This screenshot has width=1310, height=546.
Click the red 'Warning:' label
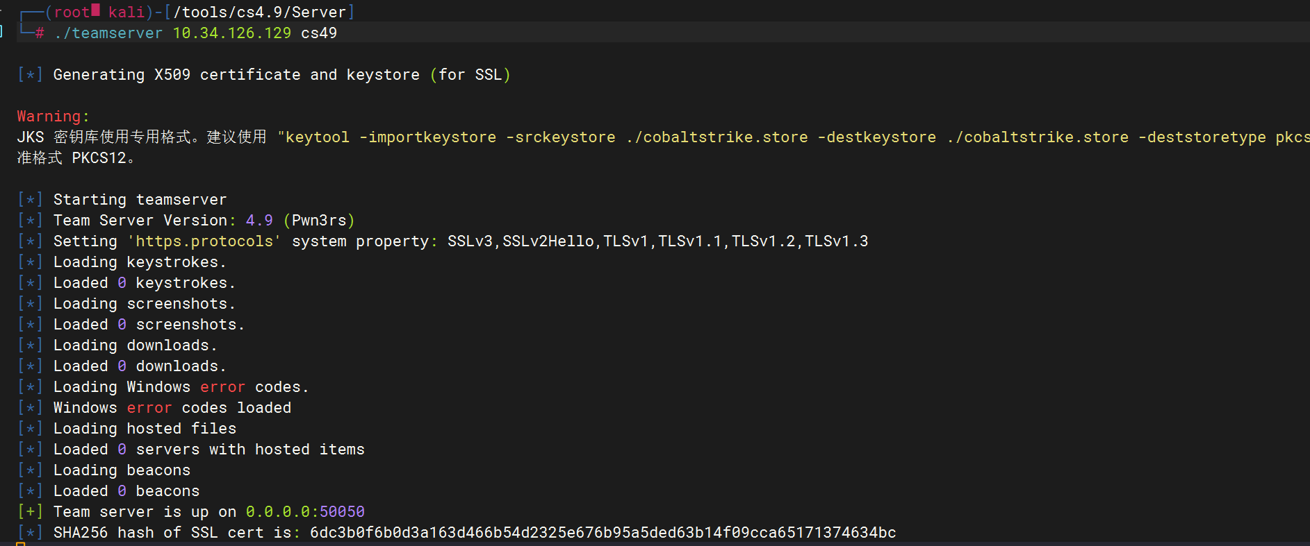pos(53,116)
